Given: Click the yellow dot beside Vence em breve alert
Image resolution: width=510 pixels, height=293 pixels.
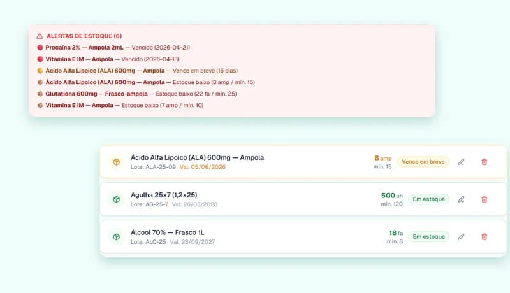Looking at the screenshot, I should 40,71.
